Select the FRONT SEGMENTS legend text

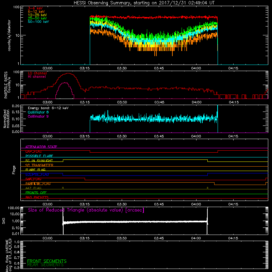(x=47, y=261)
